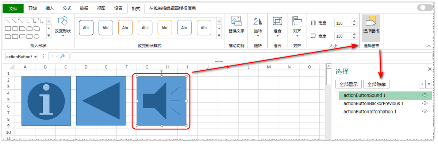Screen dimensions: 438x144
Task: Open the 对齐 align tool
Action: point(297,26)
